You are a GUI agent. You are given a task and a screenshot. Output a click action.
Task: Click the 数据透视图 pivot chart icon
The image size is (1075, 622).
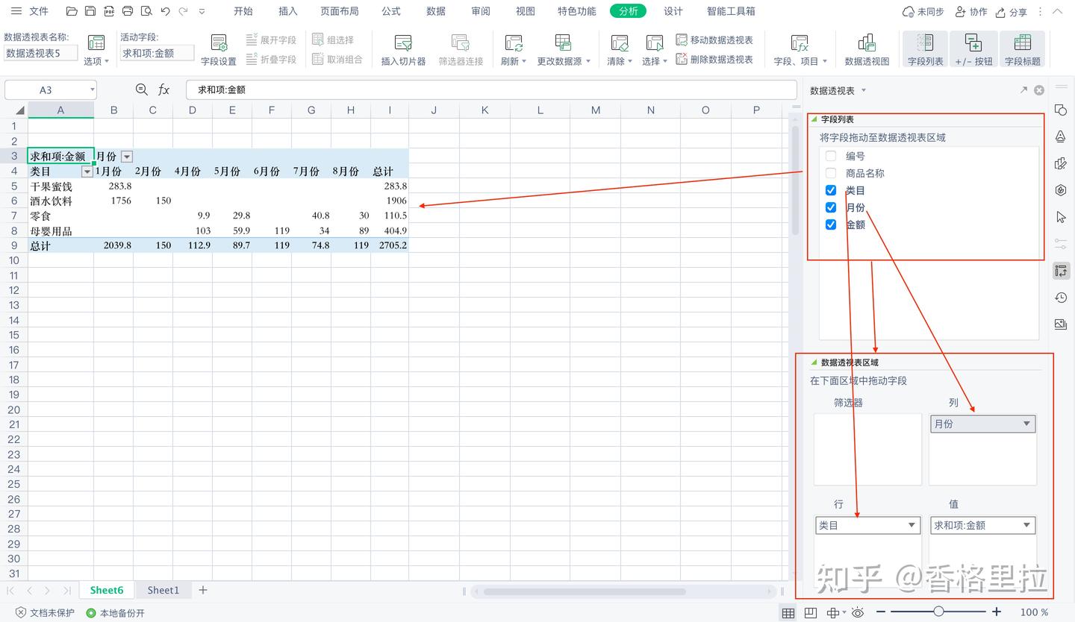coord(867,51)
